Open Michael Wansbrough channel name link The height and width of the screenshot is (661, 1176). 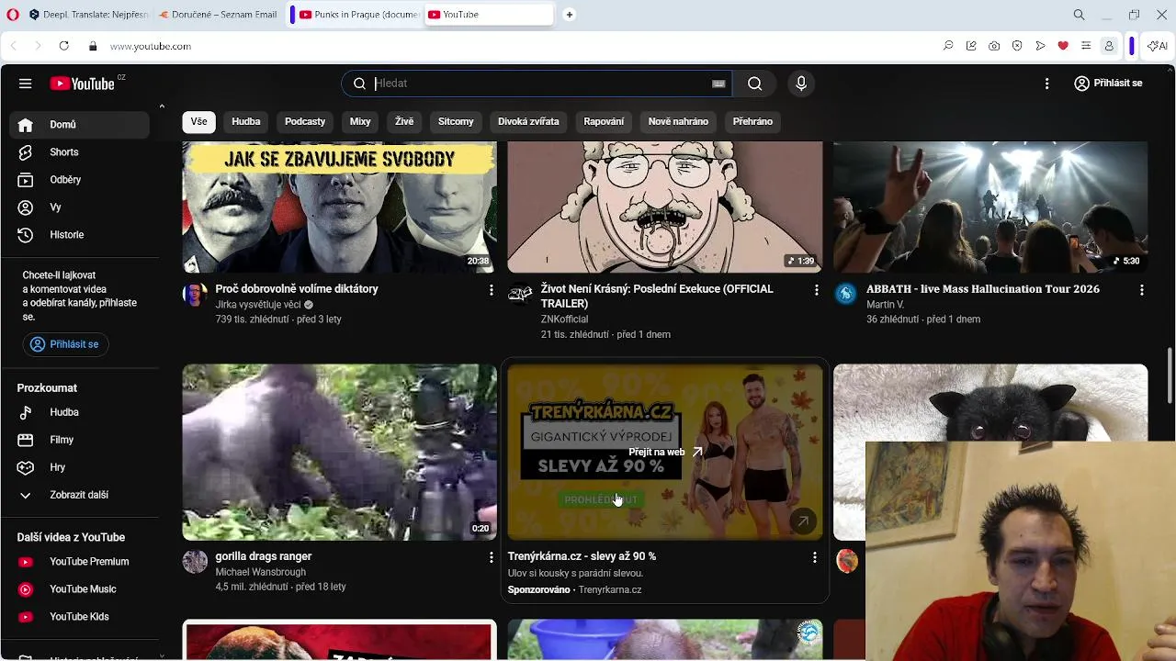tap(260, 572)
